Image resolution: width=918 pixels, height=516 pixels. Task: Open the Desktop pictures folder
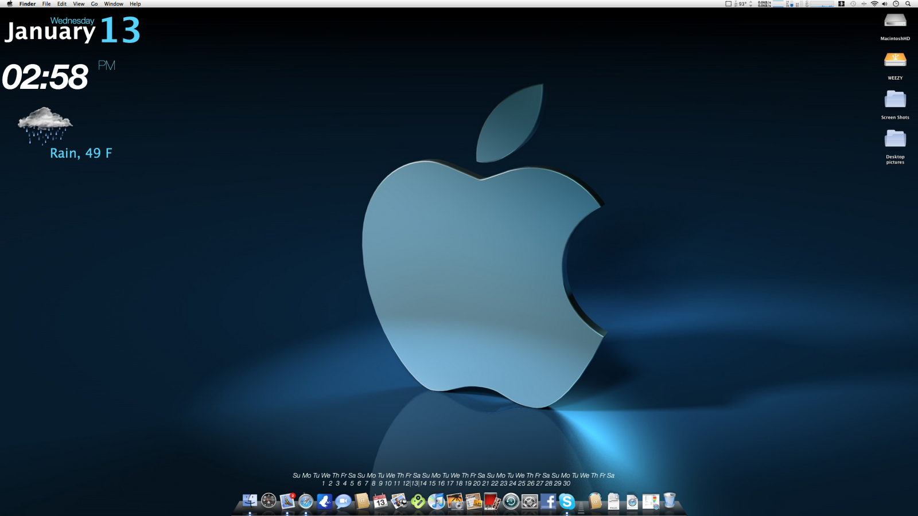click(x=895, y=139)
